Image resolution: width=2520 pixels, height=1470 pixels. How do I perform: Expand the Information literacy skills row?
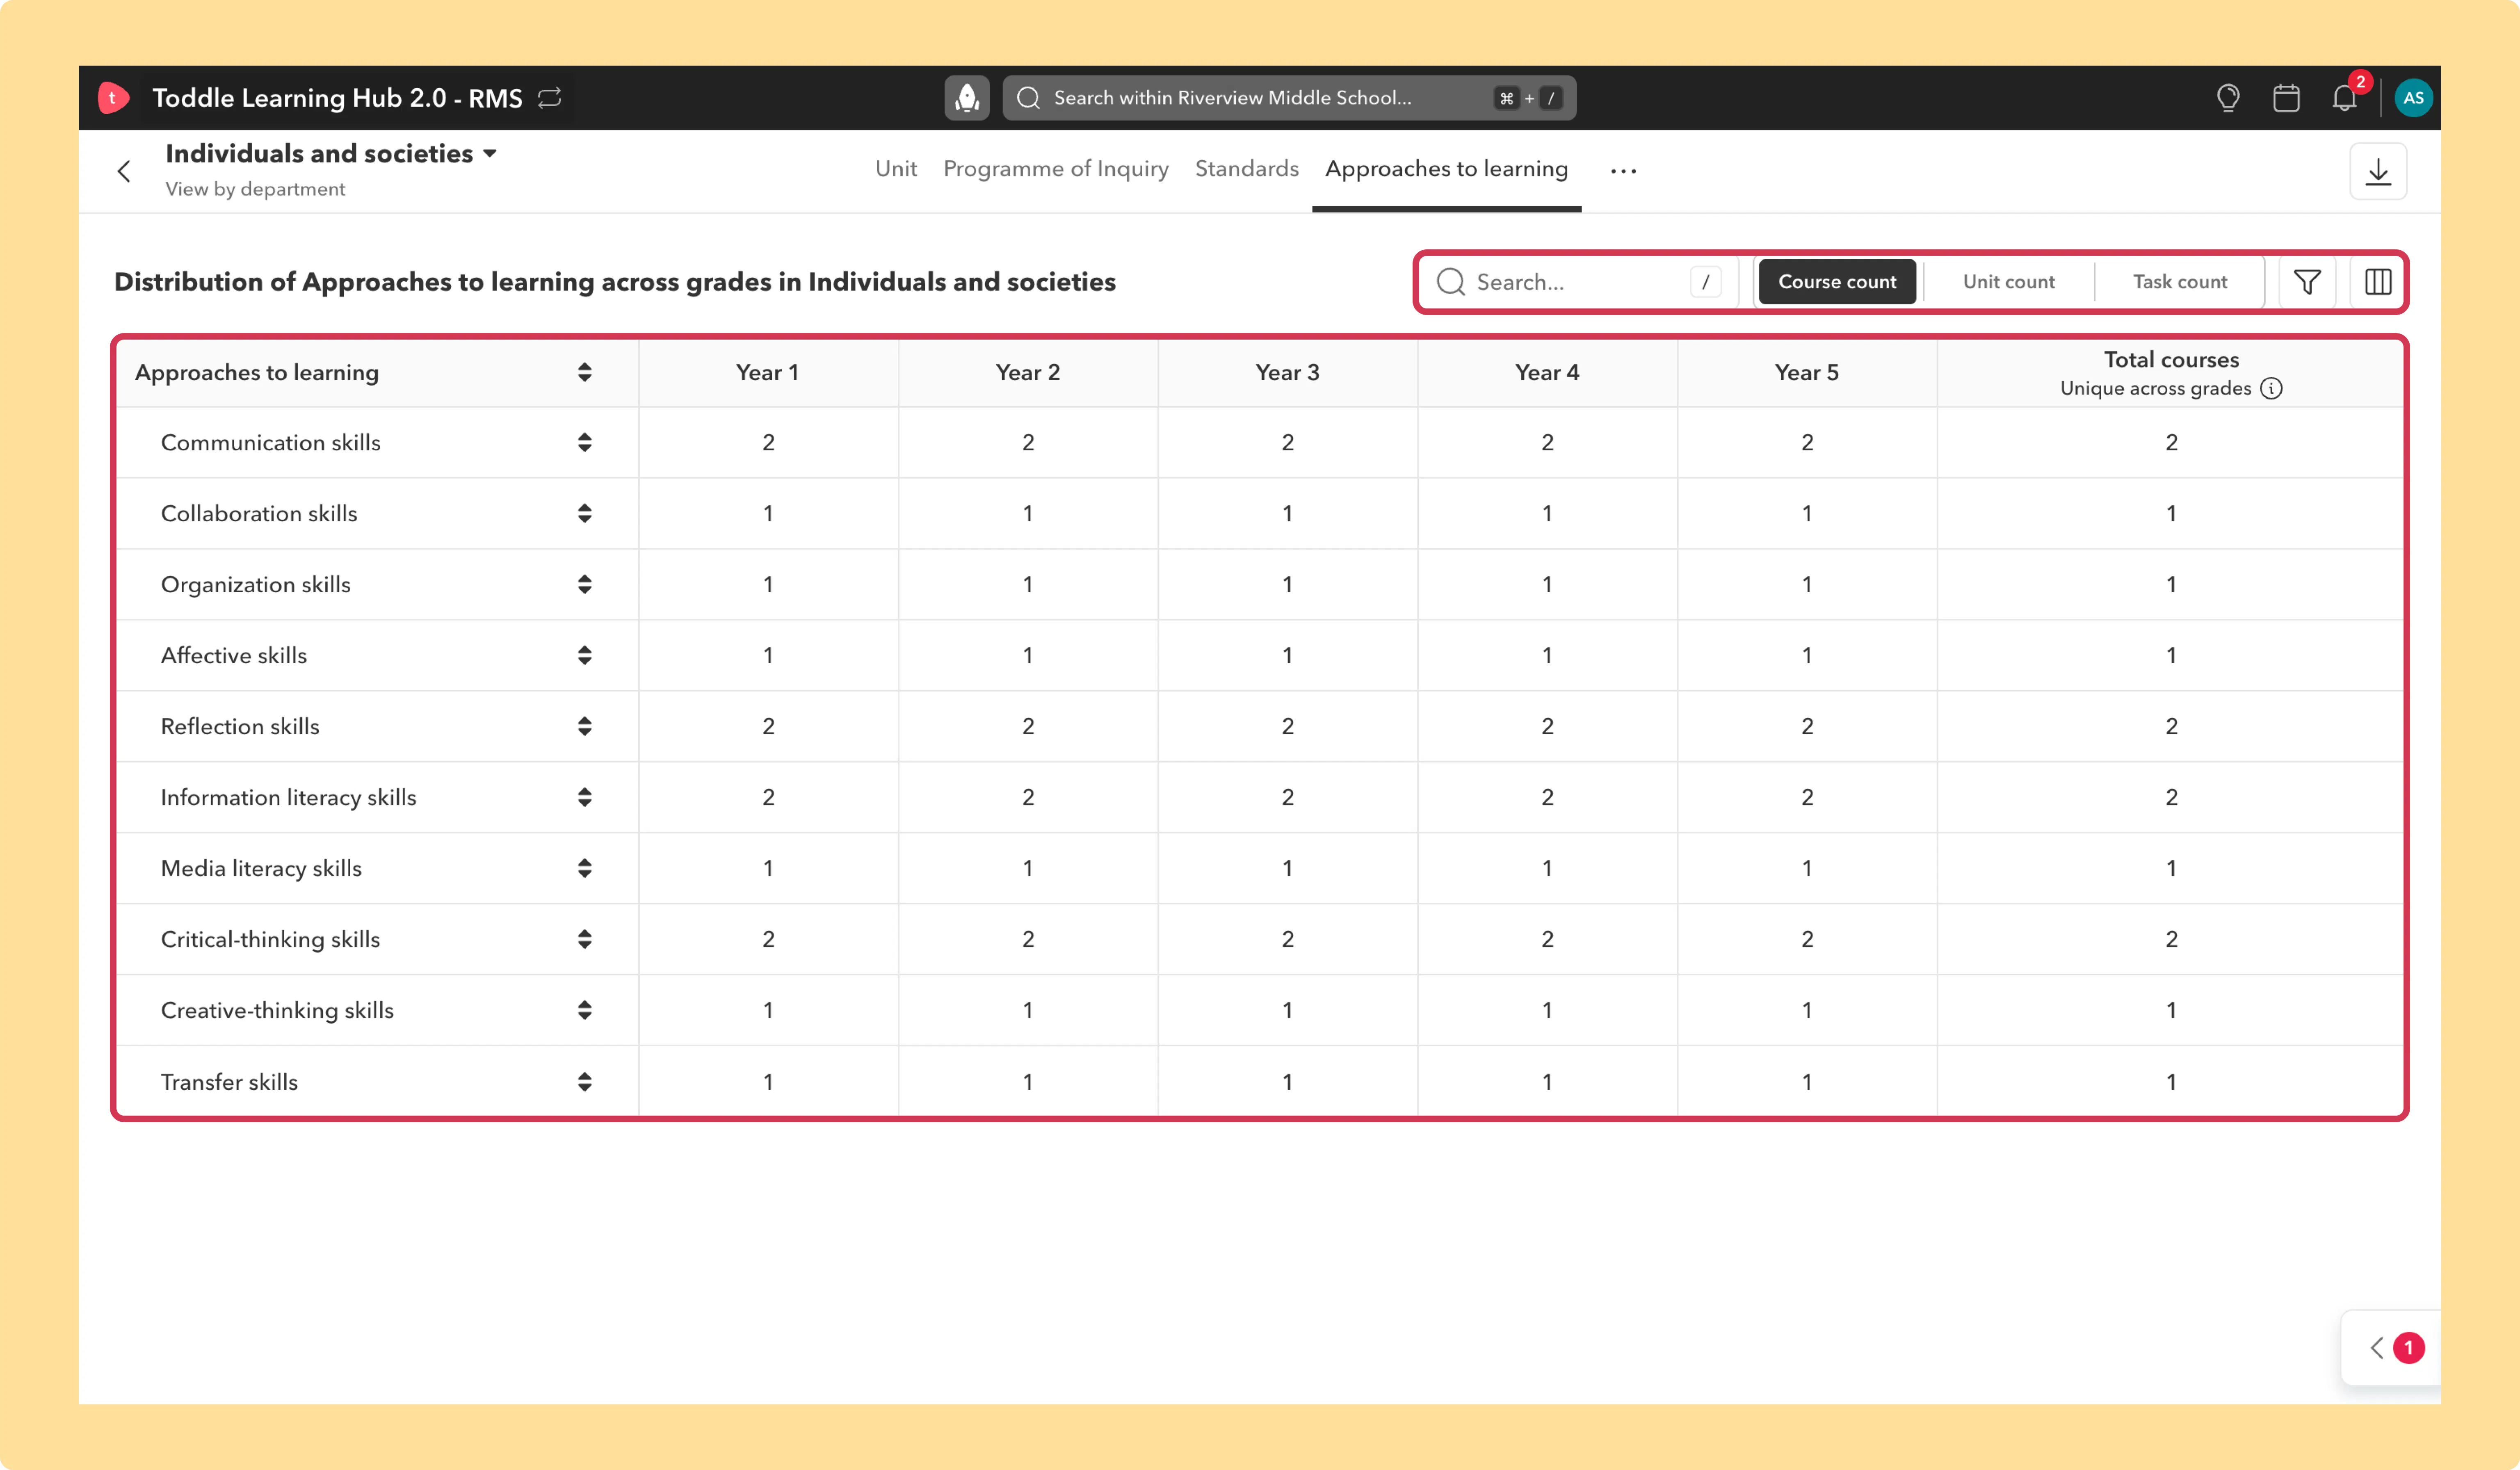[x=585, y=797]
